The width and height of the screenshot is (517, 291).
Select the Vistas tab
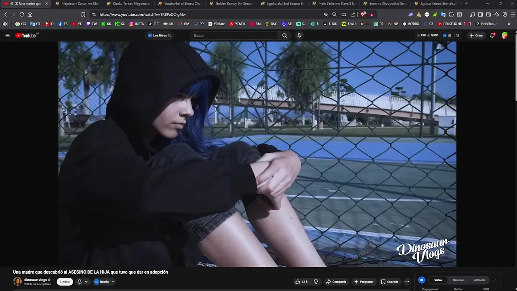pos(438,280)
